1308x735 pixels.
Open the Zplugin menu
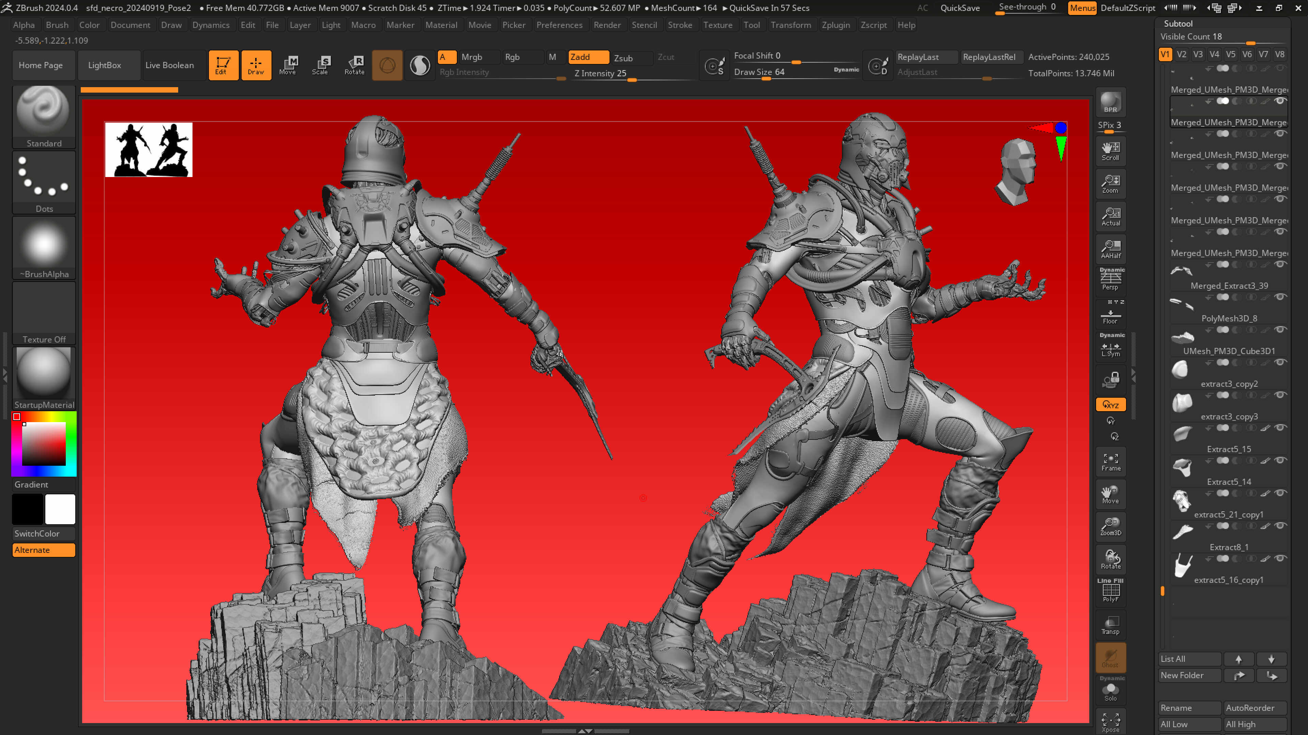coord(835,25)
